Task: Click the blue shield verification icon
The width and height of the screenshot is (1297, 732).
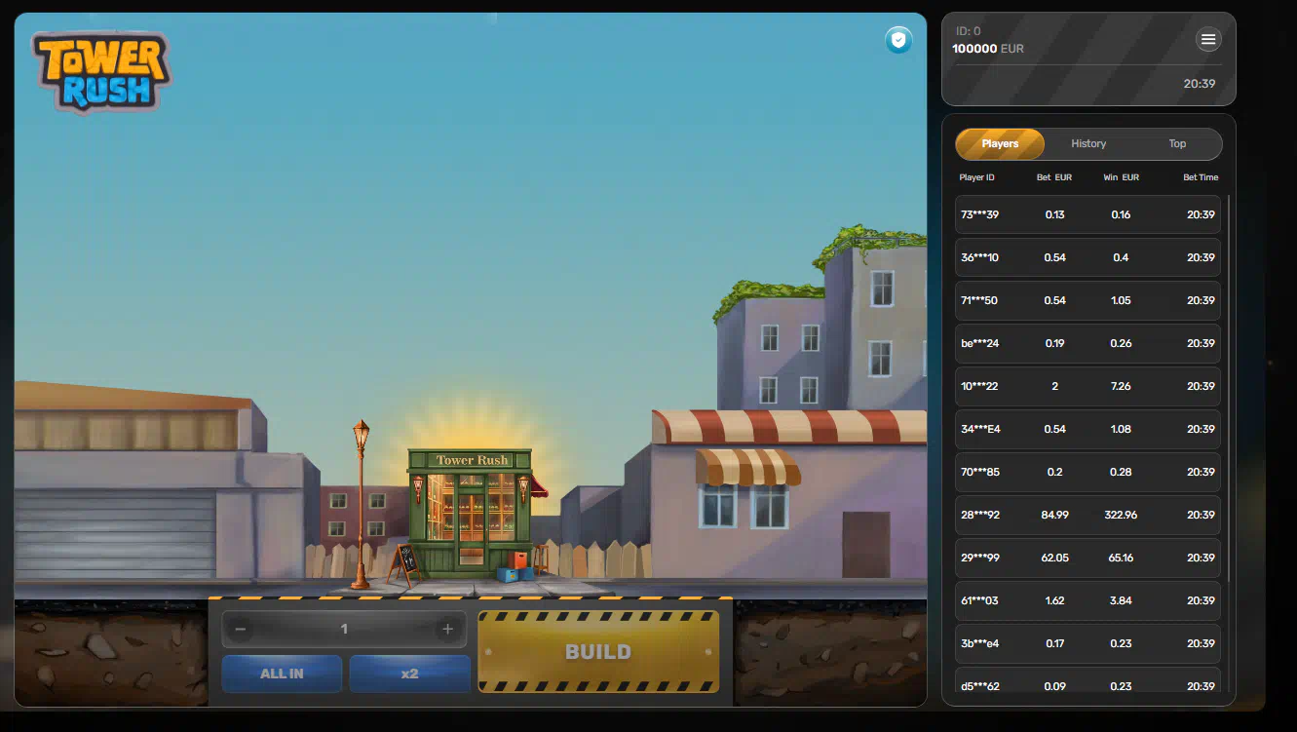Action: click(898, 40)
